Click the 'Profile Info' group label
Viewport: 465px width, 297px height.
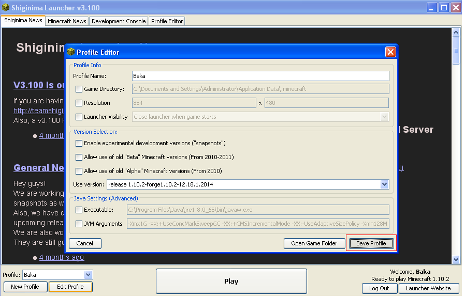click(x=88, y=66)
